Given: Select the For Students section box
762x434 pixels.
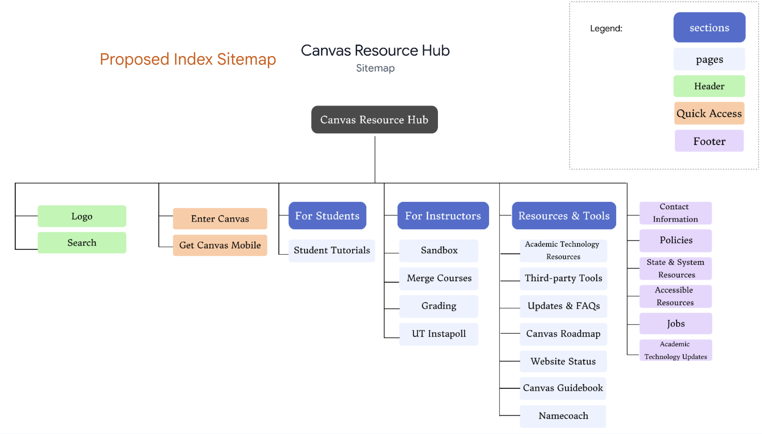Looking at the screenshot, I should point(327,215).
